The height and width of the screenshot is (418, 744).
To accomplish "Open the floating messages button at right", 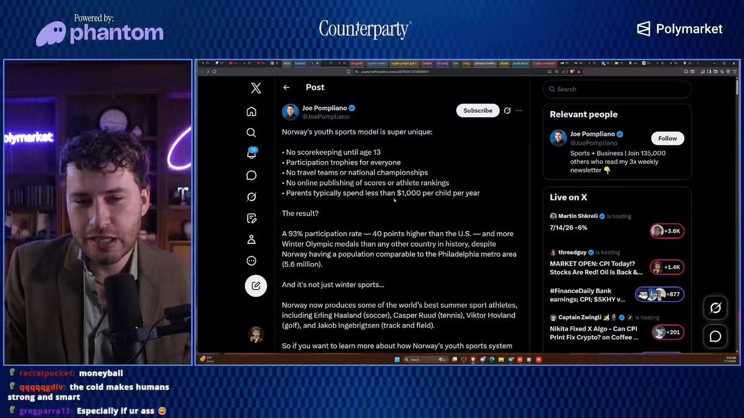I will tap(715, 336).
